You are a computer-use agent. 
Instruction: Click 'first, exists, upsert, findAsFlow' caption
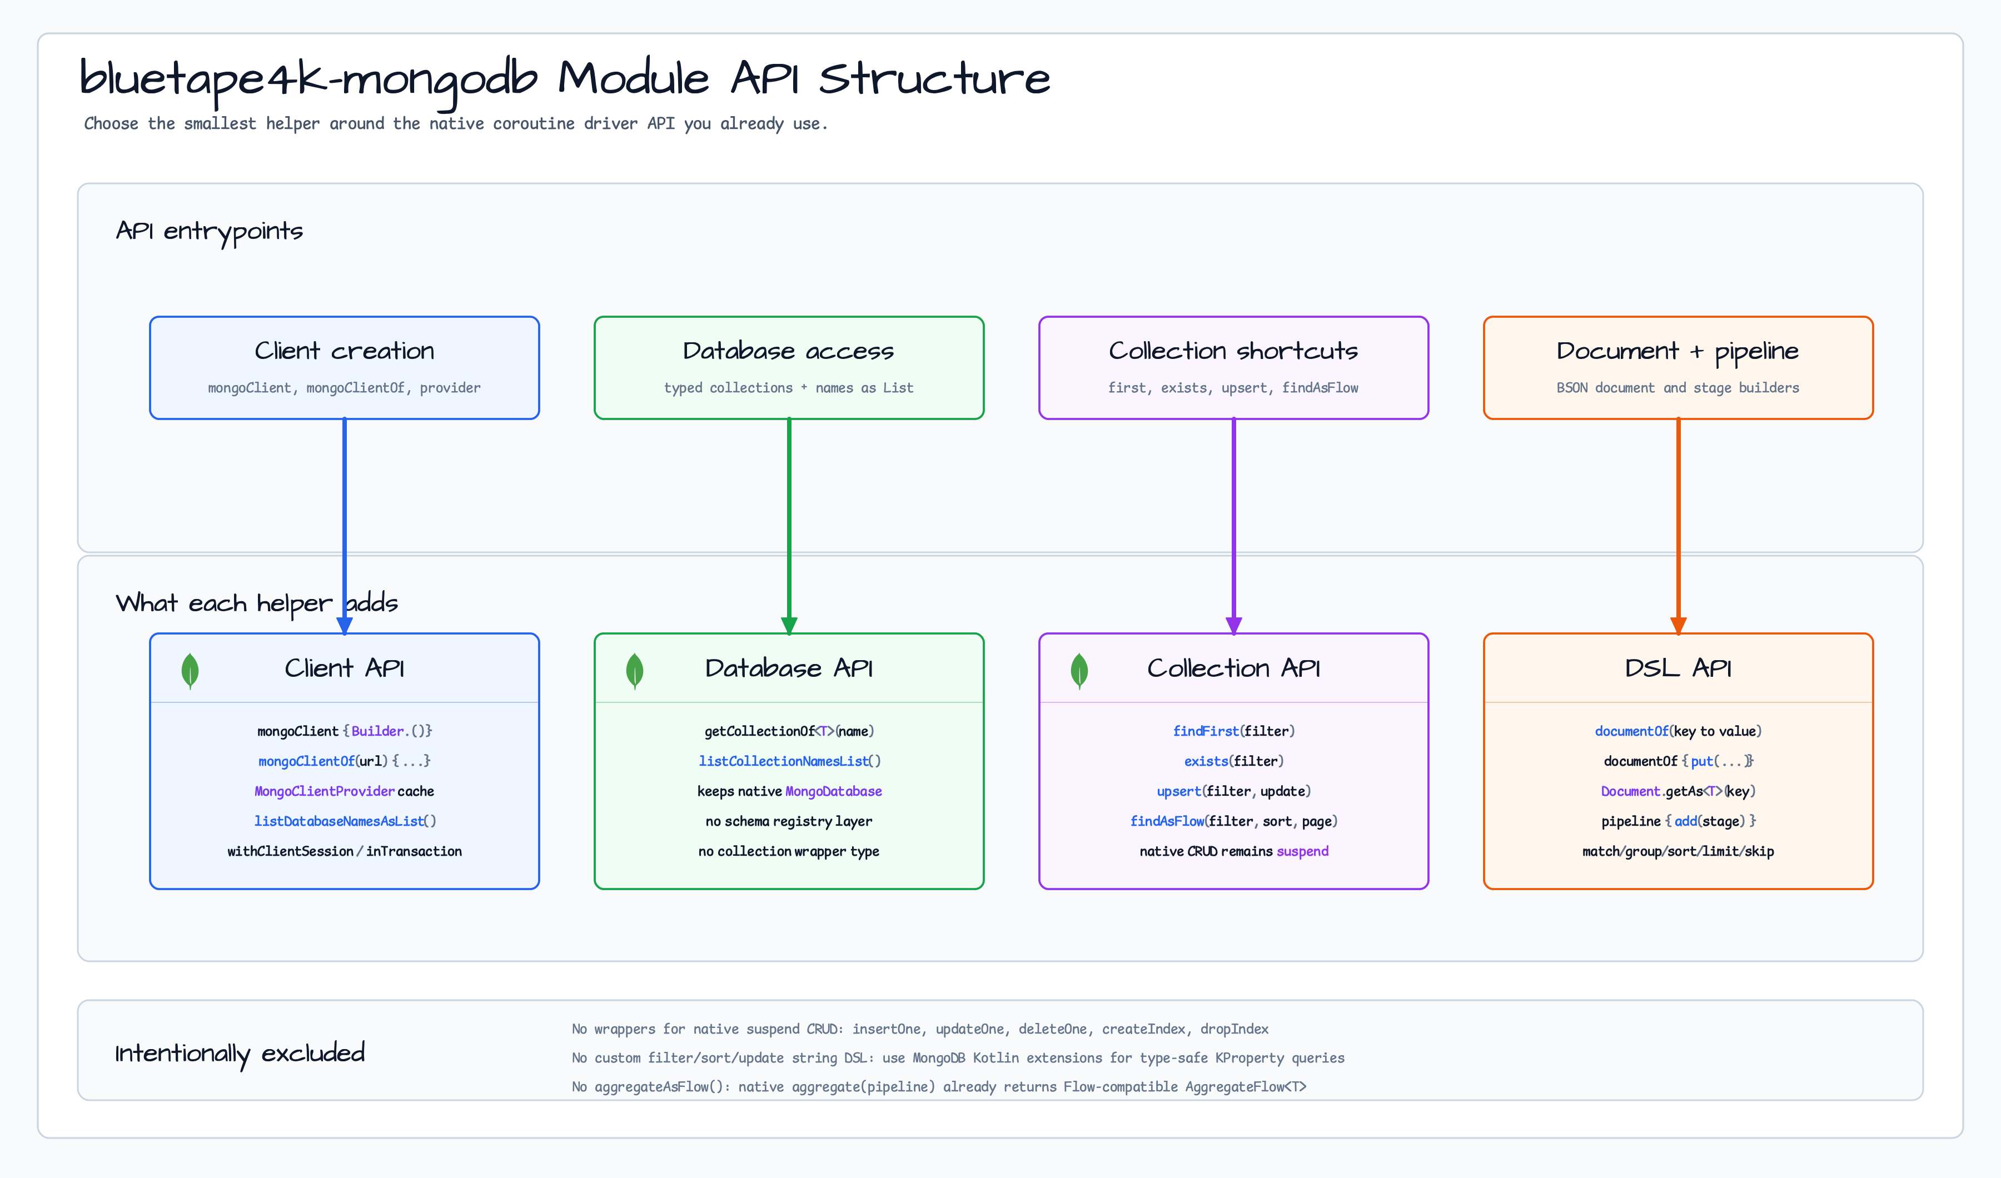1234,388
